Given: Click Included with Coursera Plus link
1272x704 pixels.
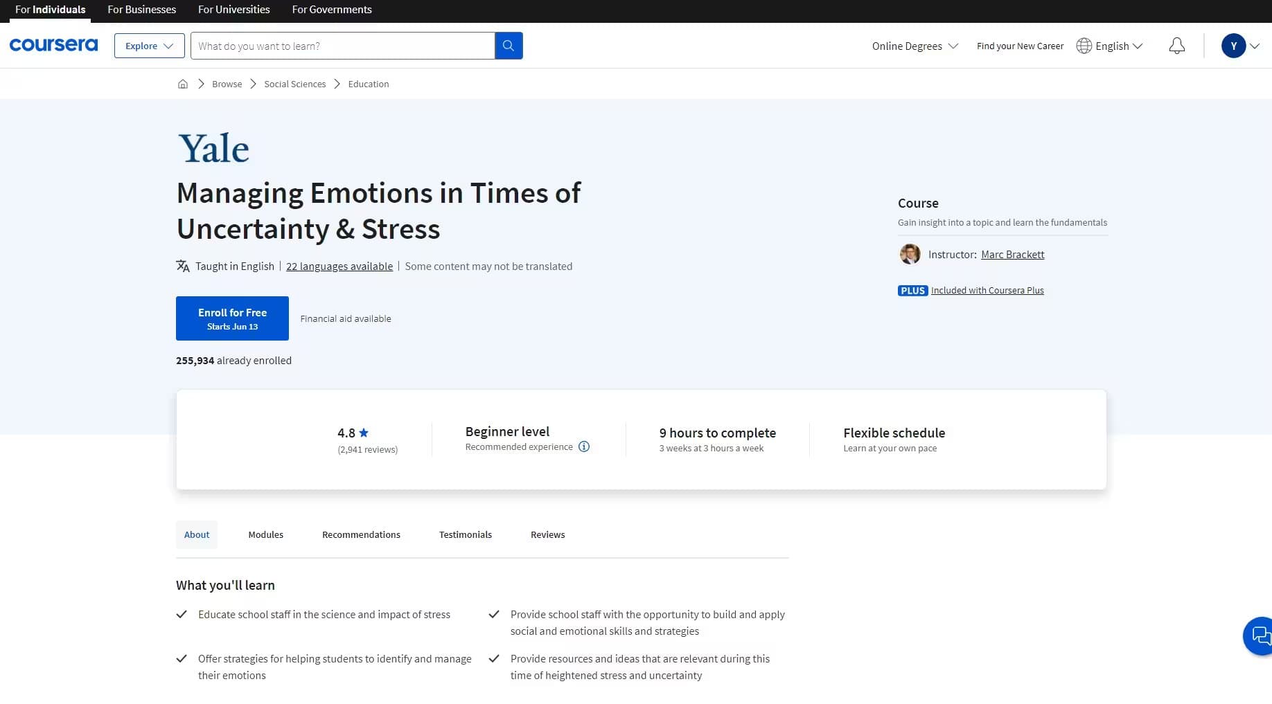Looking at the screenshot, I should [987, 291].
